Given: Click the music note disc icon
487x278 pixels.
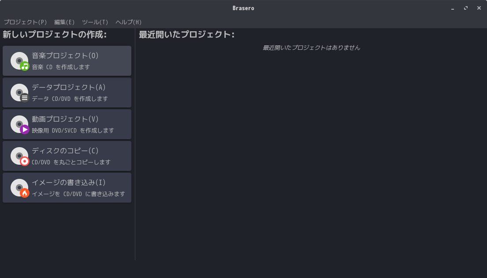Looking at the screenshot, I should click(x=20, y=61).
